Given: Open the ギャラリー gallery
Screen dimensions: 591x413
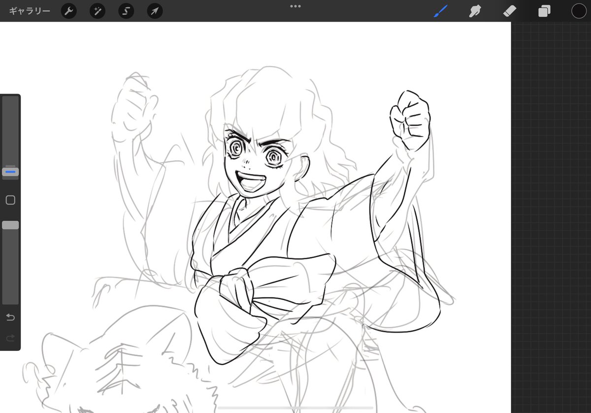Looking at the screenshot, I should tap(29, 11).
